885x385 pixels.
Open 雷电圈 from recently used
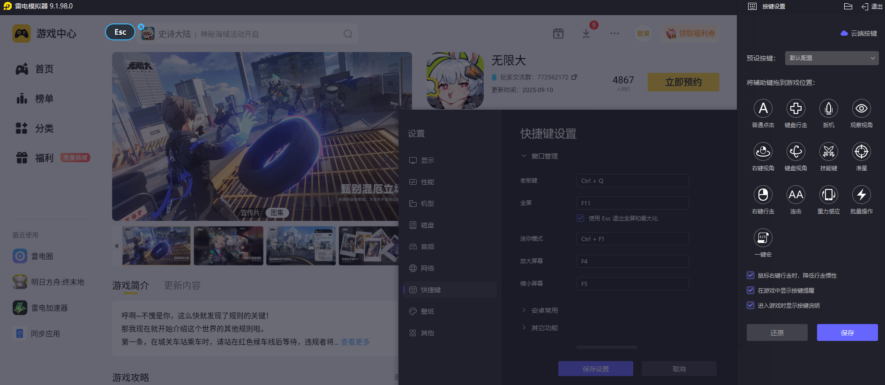33,256
